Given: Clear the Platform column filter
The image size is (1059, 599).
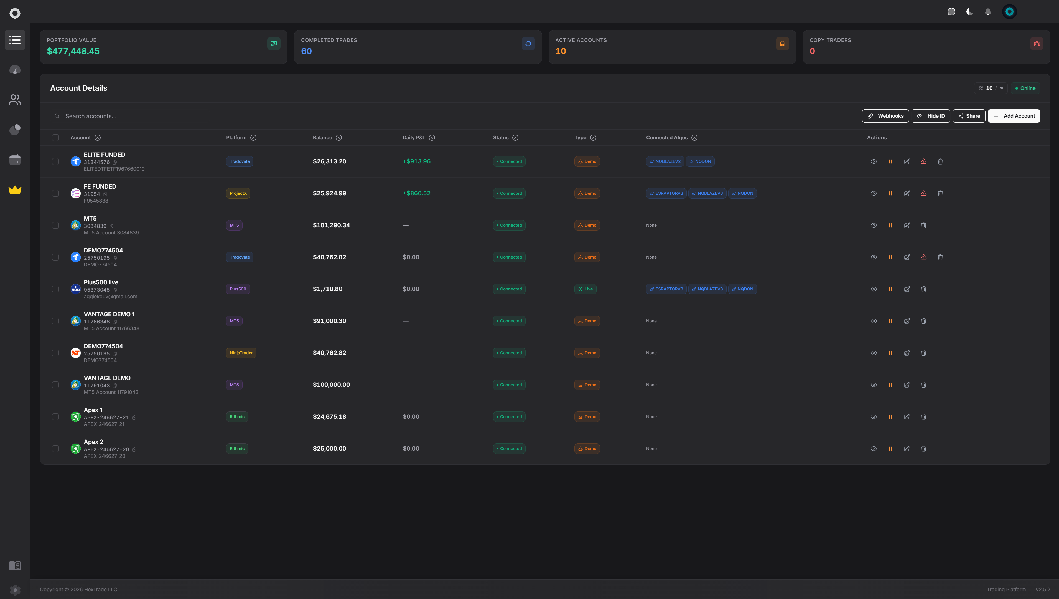Looking at the screenshot, I should click(254, 137).
